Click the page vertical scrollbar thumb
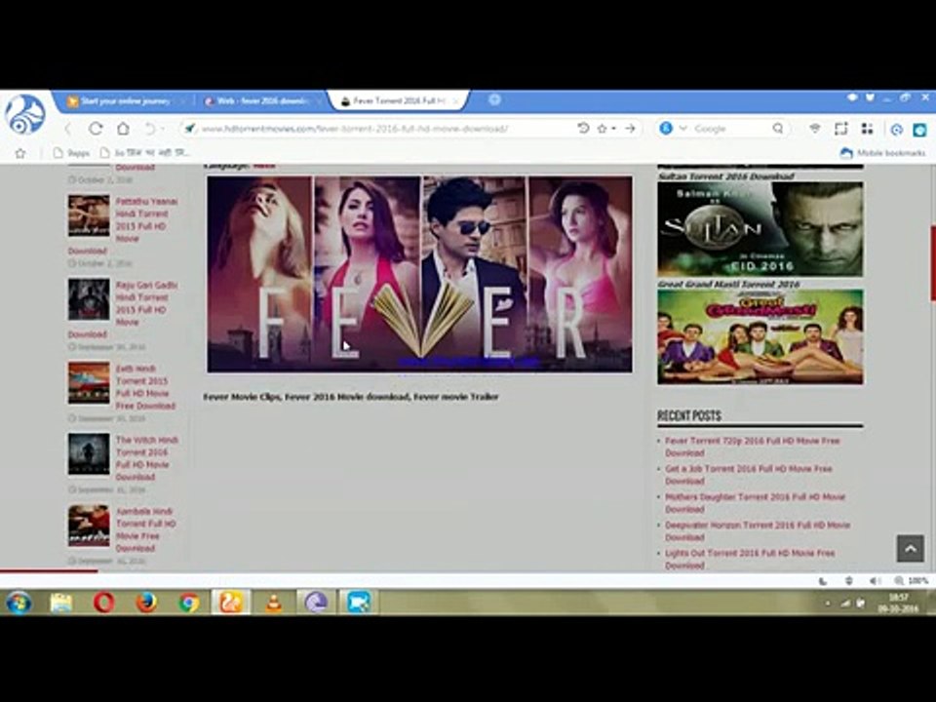The width and height of the screenshot is (936, 702). tap(932, 262)
